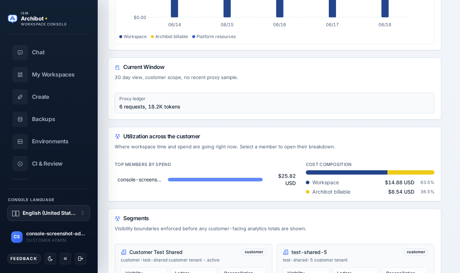The height and width of the screenshot is (273, 460).
Task: Toggle Platform resources series in legend
Action: pos(214,37)
